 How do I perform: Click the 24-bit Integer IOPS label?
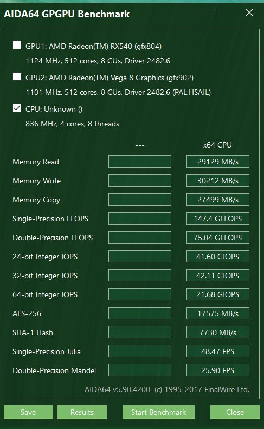pyautogui.click(x=45, y=257)
